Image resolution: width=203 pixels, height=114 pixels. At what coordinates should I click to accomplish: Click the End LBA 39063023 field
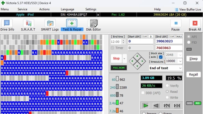pyautogui.click(x=169, y=41)
